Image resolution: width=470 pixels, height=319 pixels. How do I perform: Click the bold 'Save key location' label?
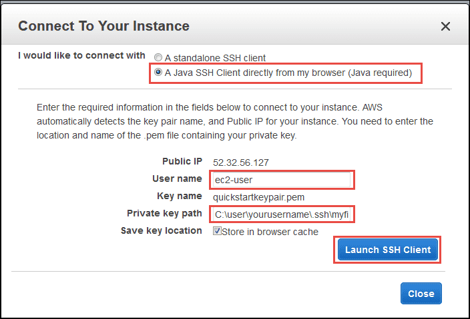coord(161,230)
